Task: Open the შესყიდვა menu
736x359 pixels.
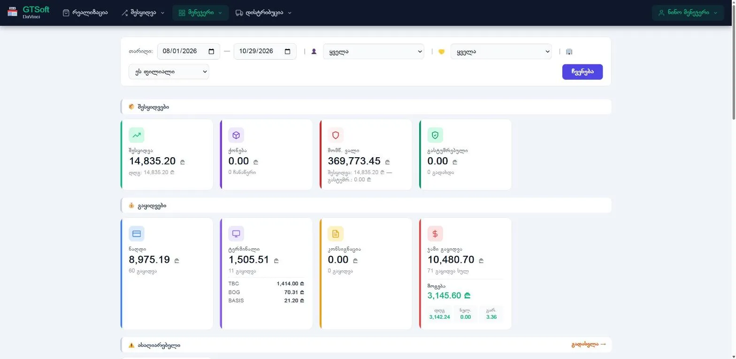Action: [x=143, y=13]
